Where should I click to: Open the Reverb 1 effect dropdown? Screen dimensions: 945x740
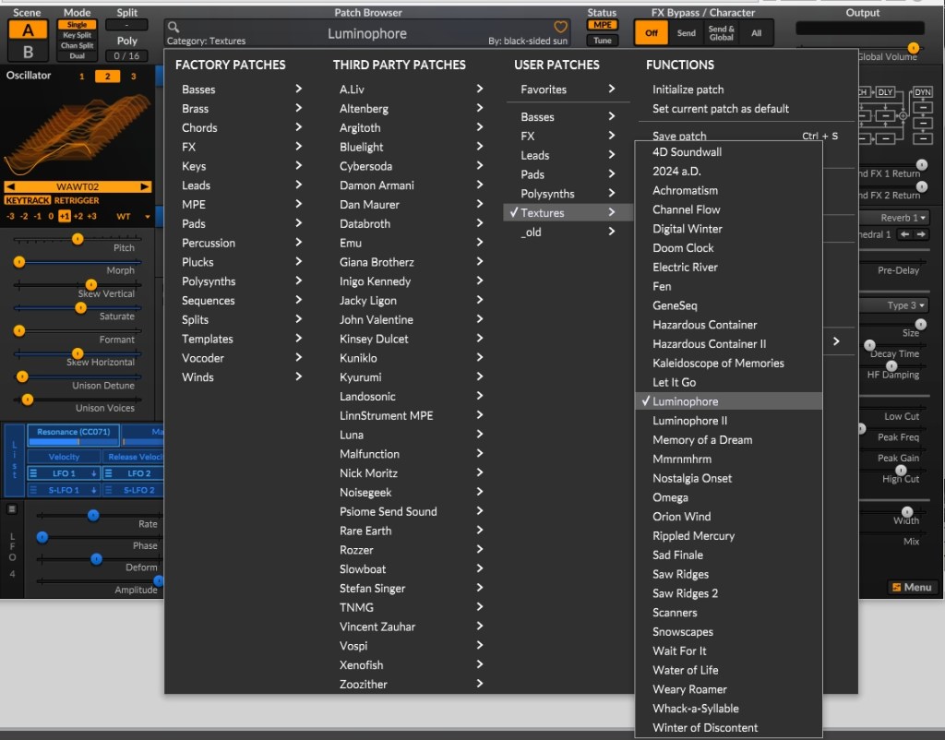click(x=903, y=218)
